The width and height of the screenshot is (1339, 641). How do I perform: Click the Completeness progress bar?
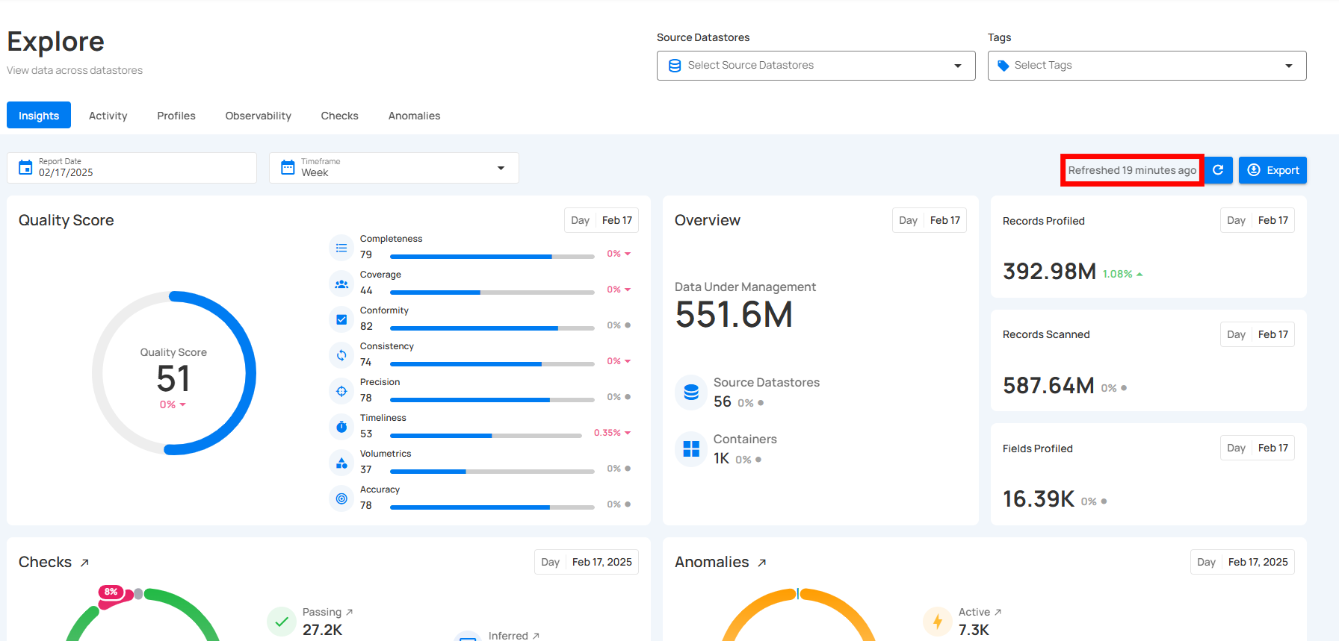492,257
